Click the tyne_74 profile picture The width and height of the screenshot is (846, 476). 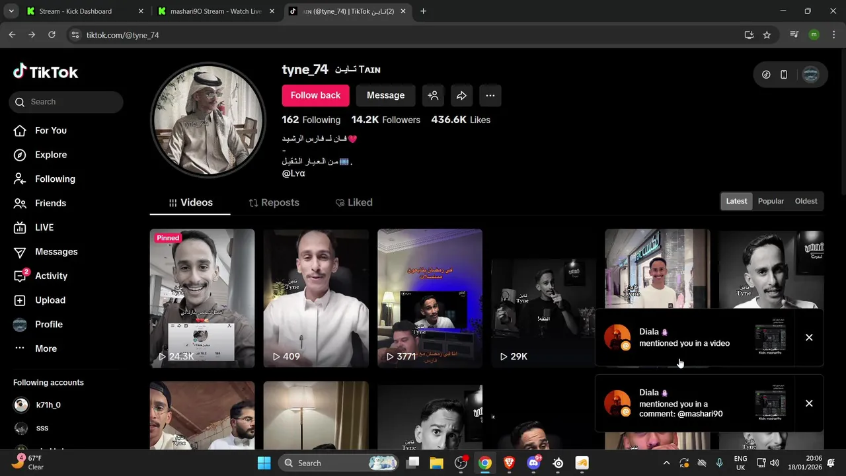tap(208, 120)
